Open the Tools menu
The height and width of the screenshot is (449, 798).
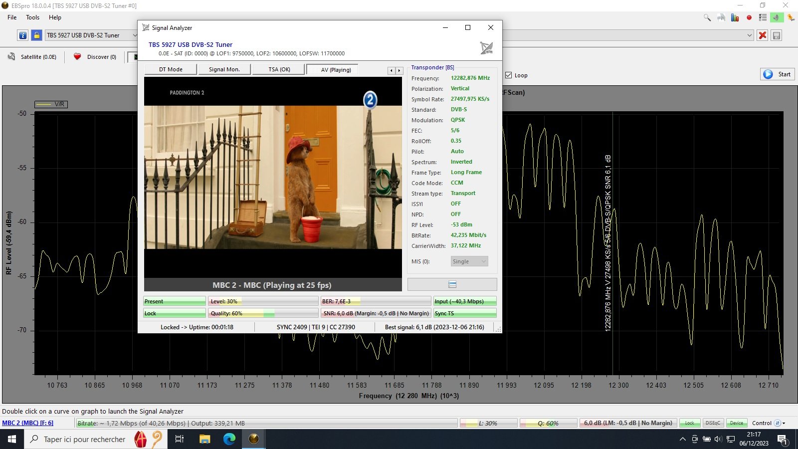pyautogui.click(x=32, y=17)
